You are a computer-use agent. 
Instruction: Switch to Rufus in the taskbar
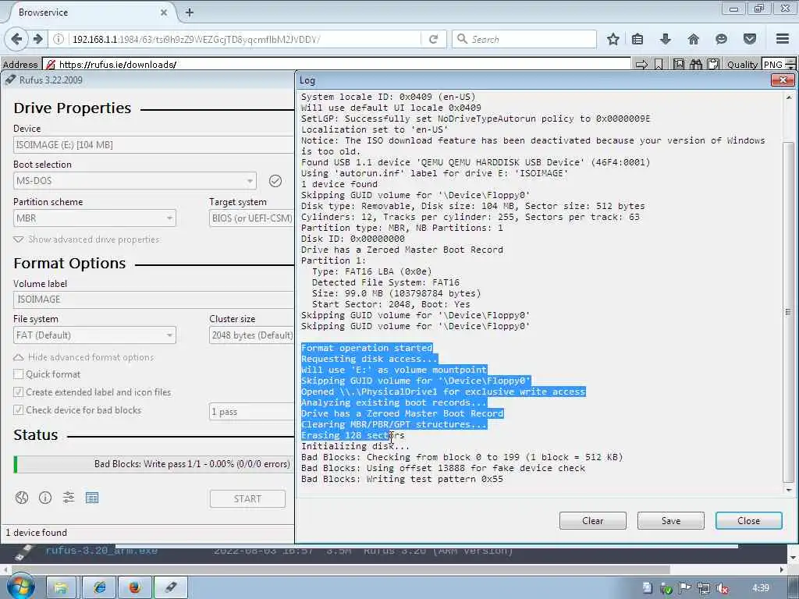pos(171,588)
